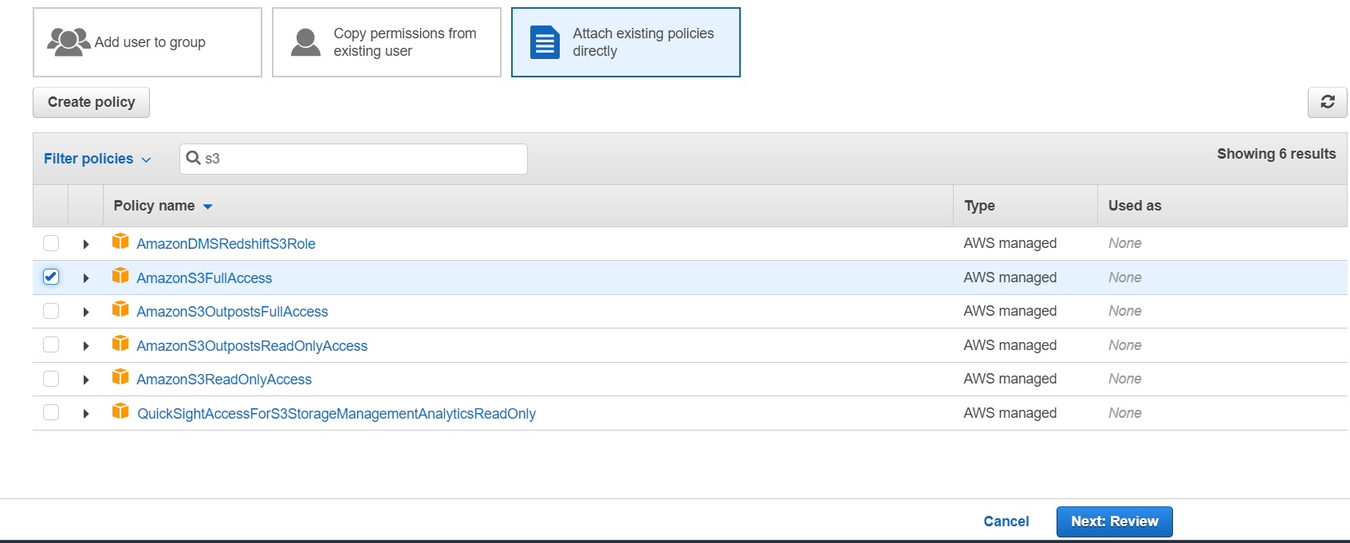Image resolution: width=1350 pixels, height=543 pixels.
Task: Open the AmazonS3OutpostsReadOnlyAccess policy link
Action: click(252, 346)
